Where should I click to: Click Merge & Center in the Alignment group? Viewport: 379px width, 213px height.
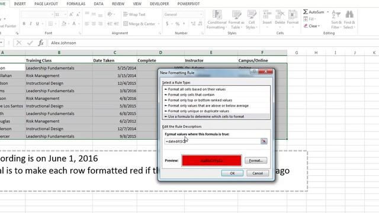click(x=139, y=24)
